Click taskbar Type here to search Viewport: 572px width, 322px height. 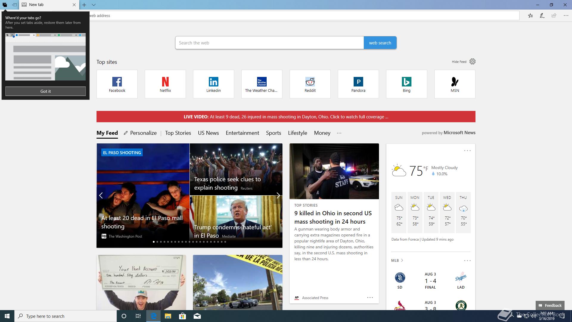point(66,316)
